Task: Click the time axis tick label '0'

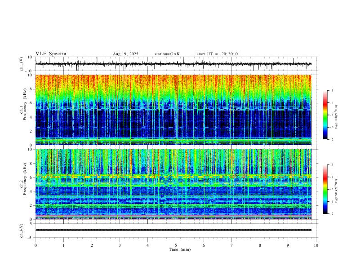Action: 36,245
